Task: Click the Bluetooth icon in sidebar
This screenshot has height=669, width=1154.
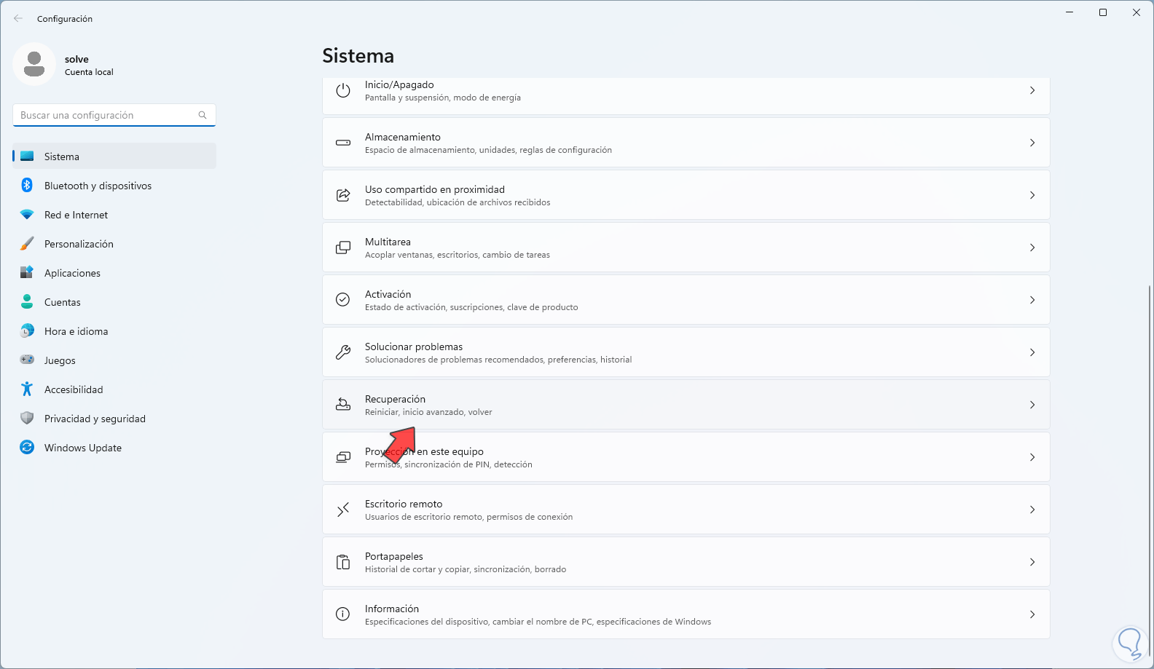Action: click(27, 186)
